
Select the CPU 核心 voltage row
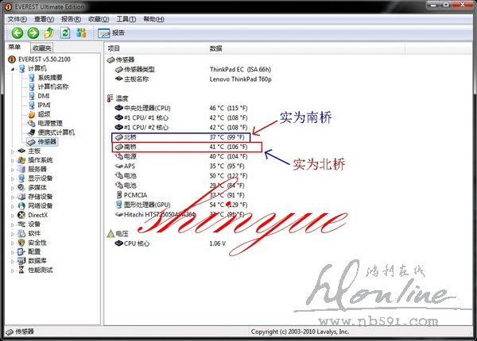click(x=171, y=243)
